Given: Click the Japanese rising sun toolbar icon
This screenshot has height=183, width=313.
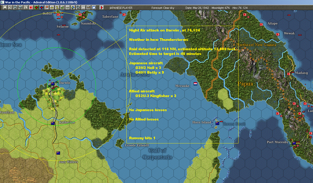Looking at the screenshot, I should 31,8.
